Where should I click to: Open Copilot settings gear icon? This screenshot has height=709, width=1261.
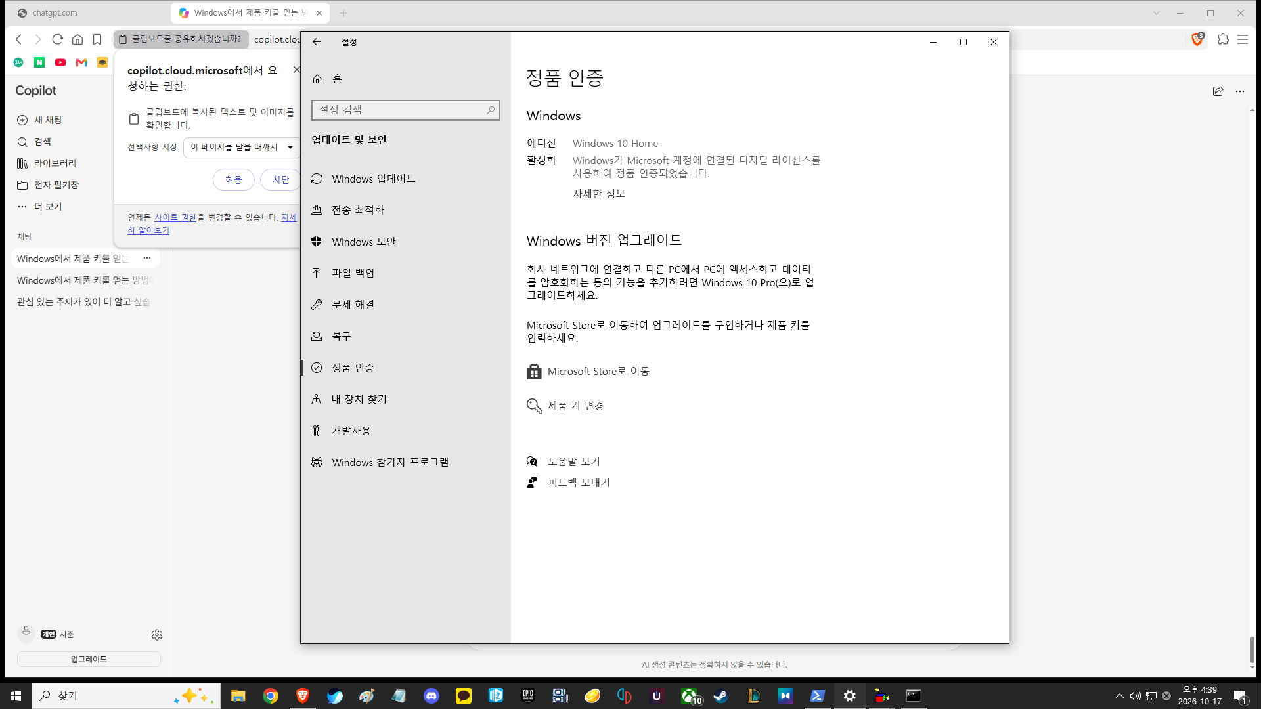[157, 635]
